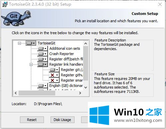
Task: Collapse the Register link handlers node
Action: pos(31,64)
